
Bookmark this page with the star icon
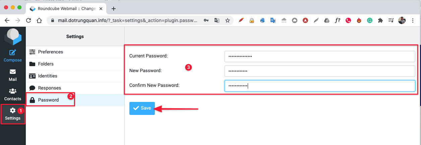228,20
